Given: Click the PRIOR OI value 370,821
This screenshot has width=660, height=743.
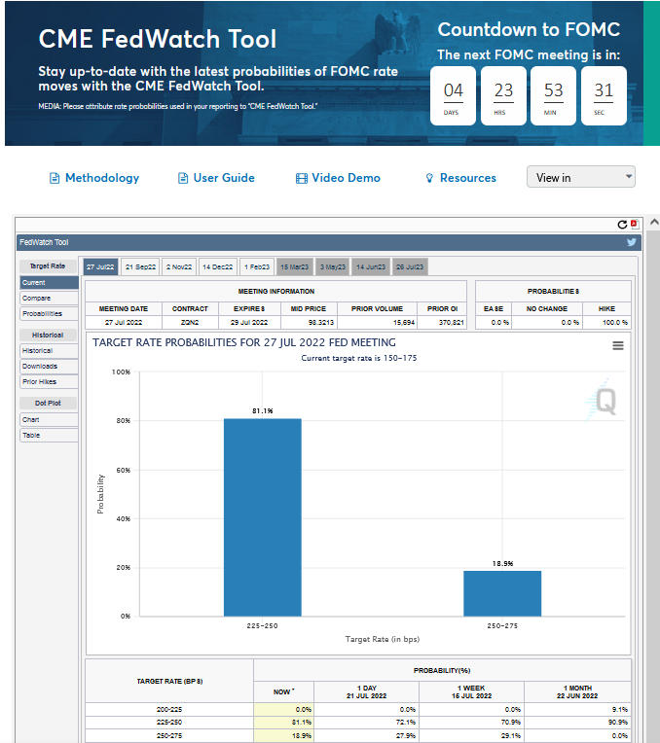Looking at the screenshot, I should coord(452,322).
